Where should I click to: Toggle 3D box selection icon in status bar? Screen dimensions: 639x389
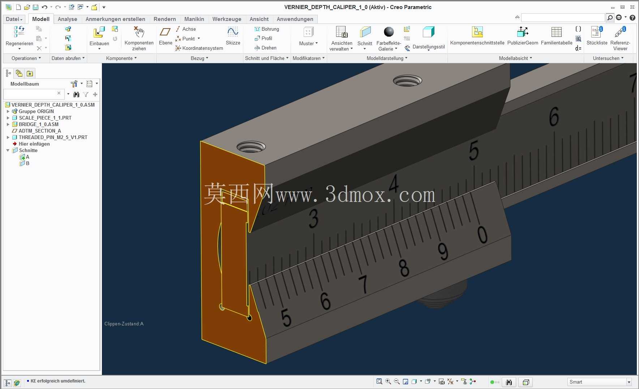(x=526, y=382)
